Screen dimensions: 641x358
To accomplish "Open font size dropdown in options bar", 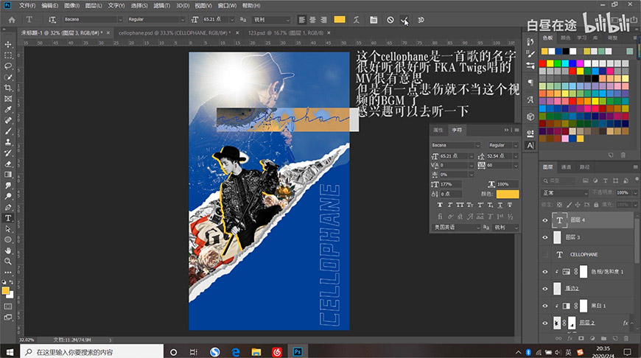I will tap(232, 20).
